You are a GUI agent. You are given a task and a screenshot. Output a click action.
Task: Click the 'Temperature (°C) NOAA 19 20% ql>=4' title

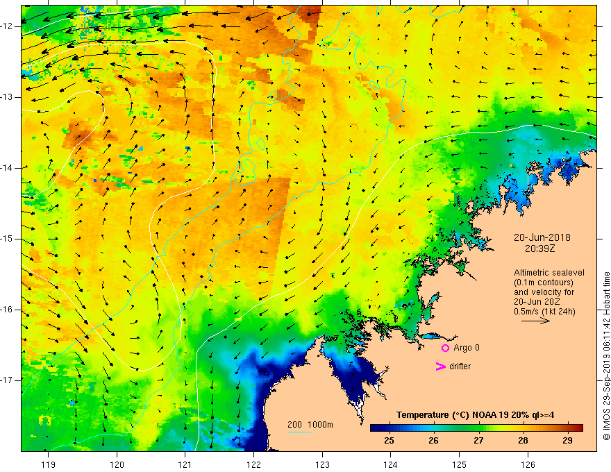tap(476, 415)
